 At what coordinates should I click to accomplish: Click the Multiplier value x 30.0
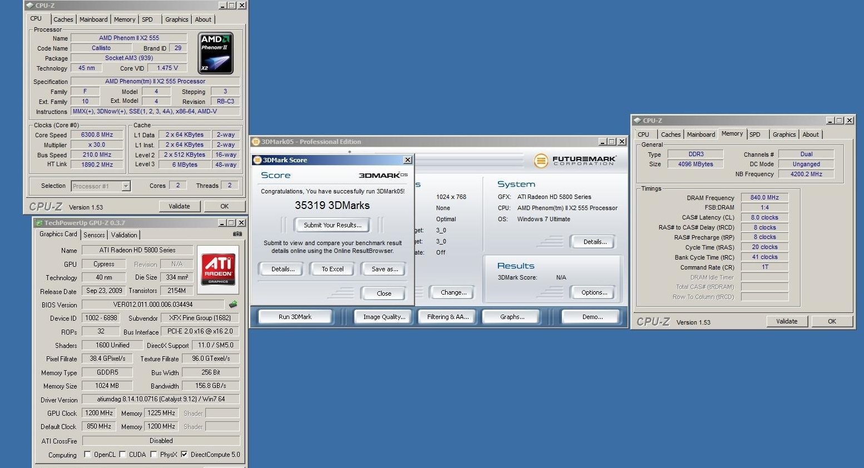tap(97, 145)
